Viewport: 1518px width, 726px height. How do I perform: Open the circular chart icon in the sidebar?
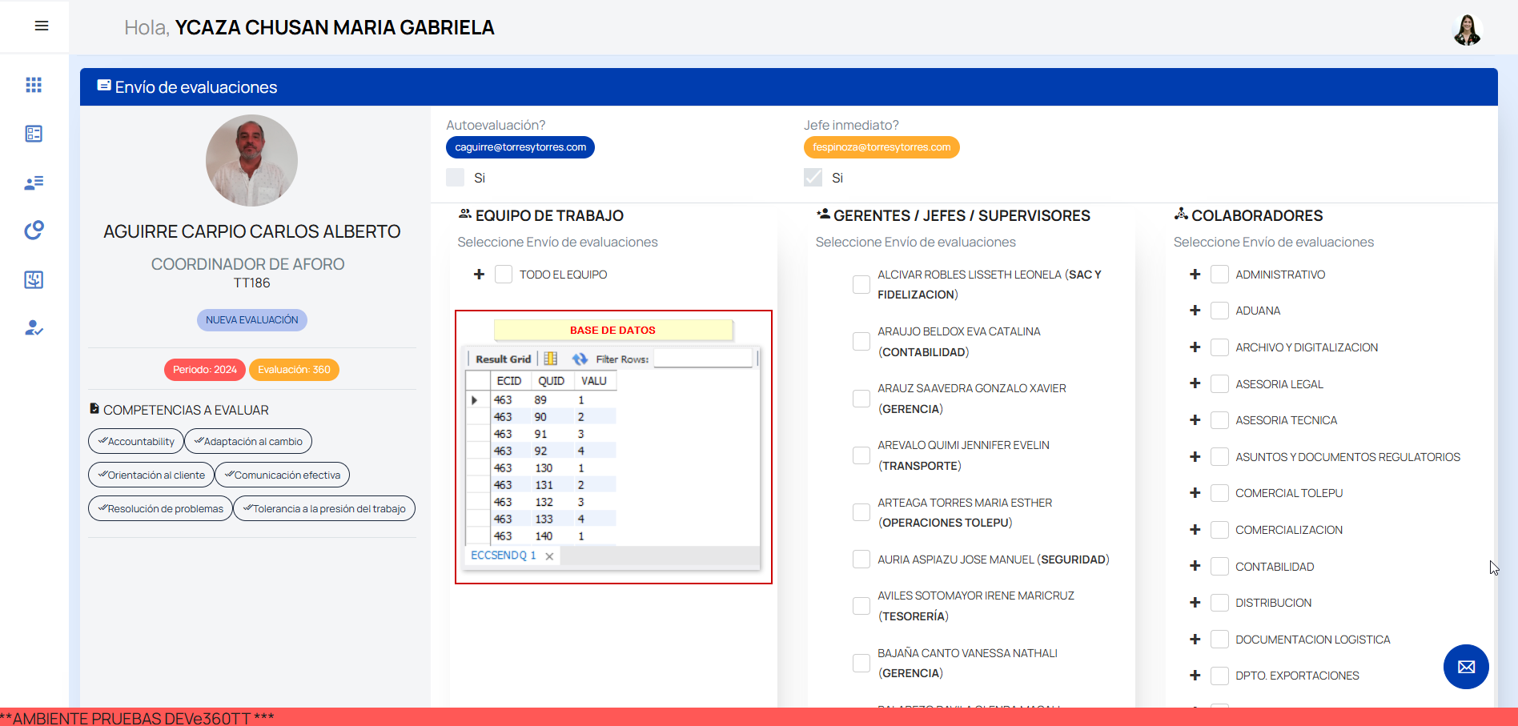coord(34,230)
